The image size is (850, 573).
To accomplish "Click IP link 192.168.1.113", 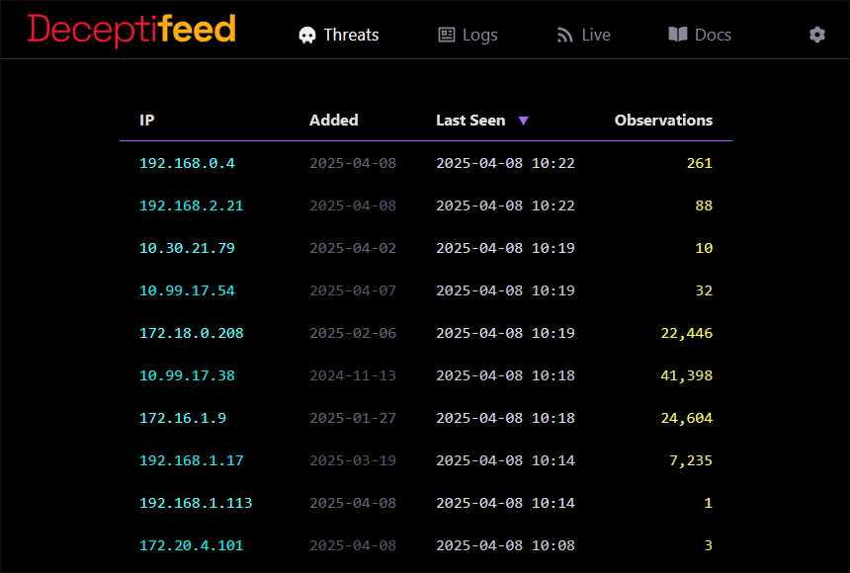I will pyautogui.click(x=196, y=503).
